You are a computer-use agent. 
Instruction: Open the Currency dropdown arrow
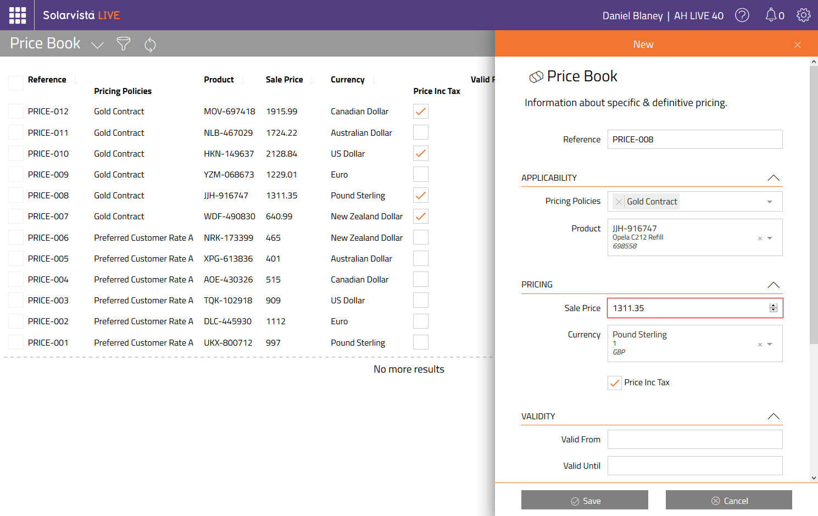click(770, 345)
